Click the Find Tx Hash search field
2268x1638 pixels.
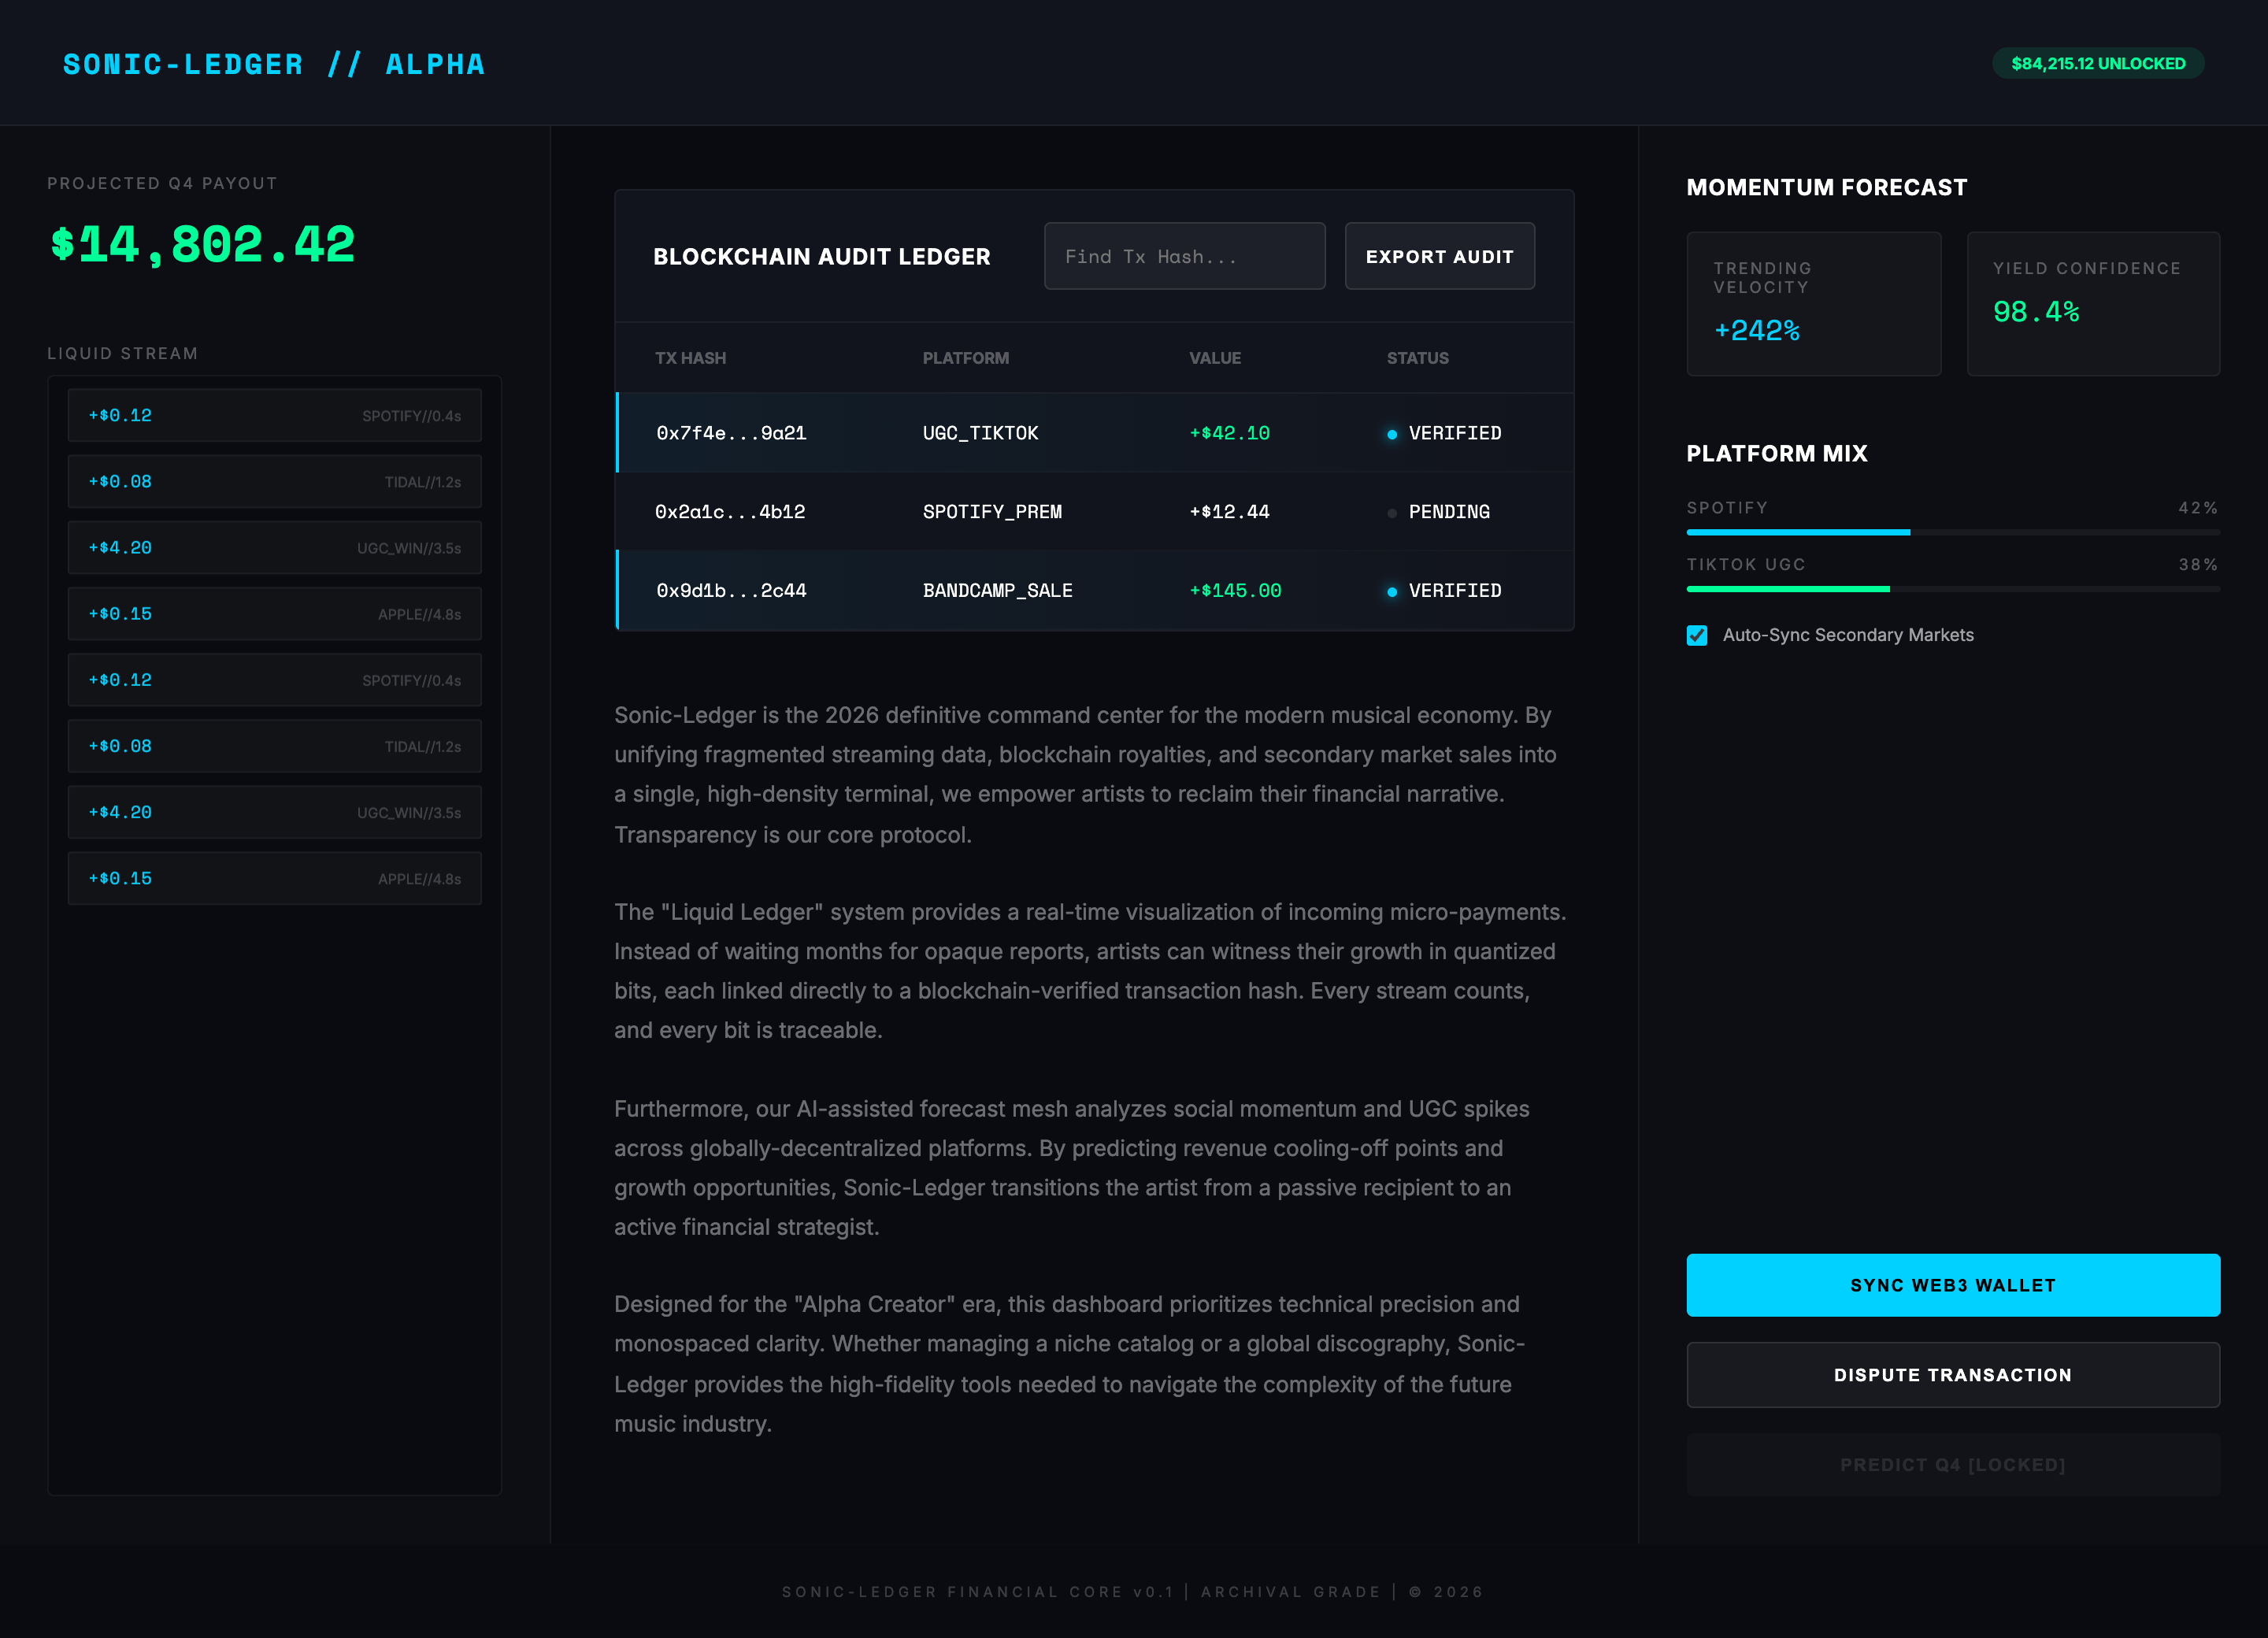pyautogui.click(x=1184, y=256)
